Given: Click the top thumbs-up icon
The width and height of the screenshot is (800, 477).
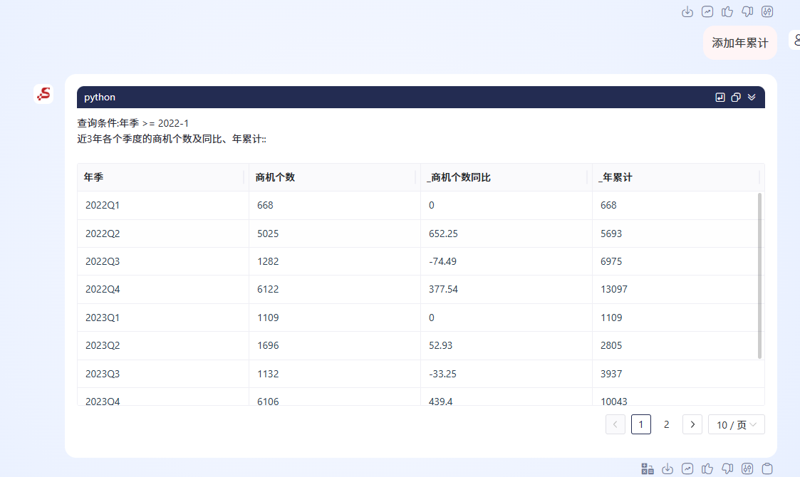Looking at the screenshot, I should (727, 11).
